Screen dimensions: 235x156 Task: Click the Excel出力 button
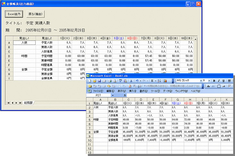click(14, 14)
